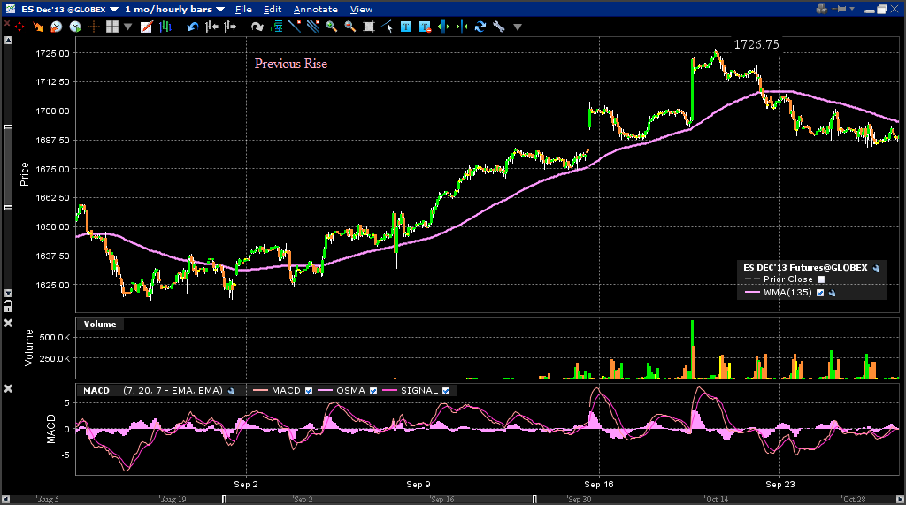This screenshot has height=505, width=906.
Task: Click the Volume panel label
Action: click(x=100, y=325)
